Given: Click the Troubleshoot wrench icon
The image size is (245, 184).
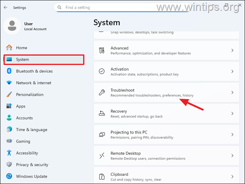Looking at the screenshot, I should tap(102, 93).
